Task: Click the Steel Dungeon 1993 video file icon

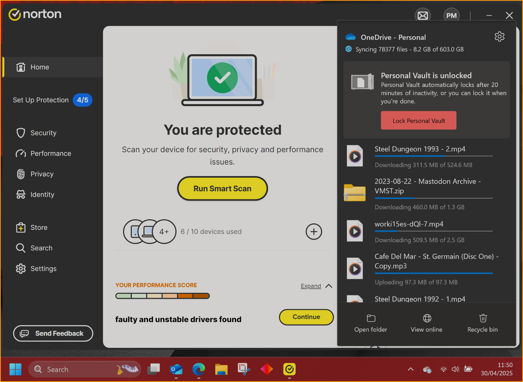Action: (355, 156)
